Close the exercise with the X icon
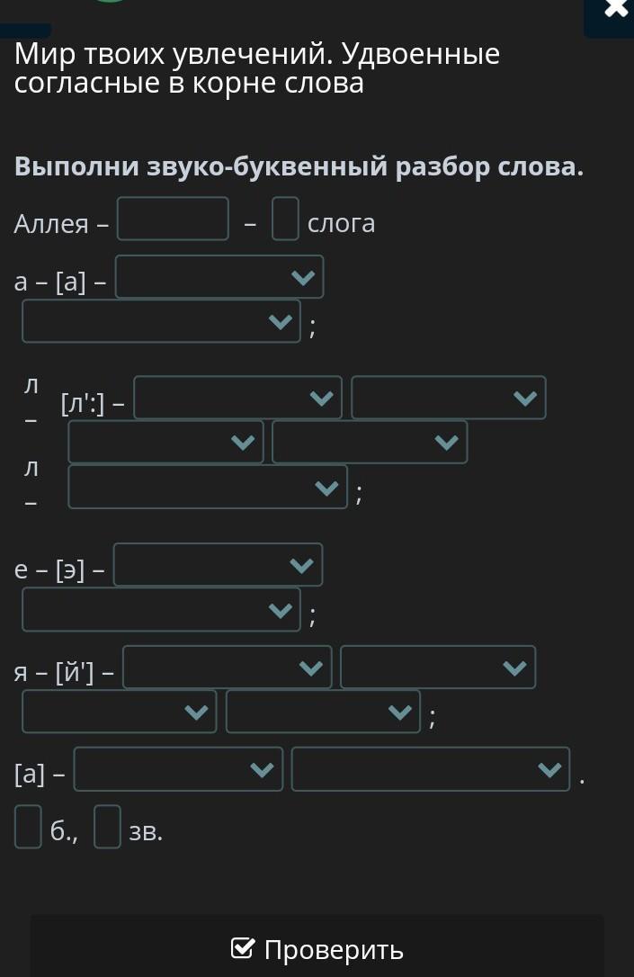Image resolution: width=634 pixels, height=977 pixels. (615, 9)
